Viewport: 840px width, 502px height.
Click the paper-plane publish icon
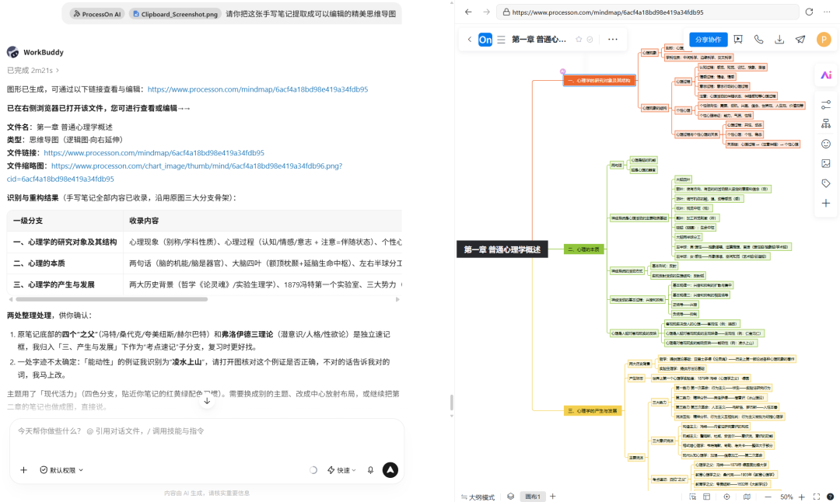(800, 39)
